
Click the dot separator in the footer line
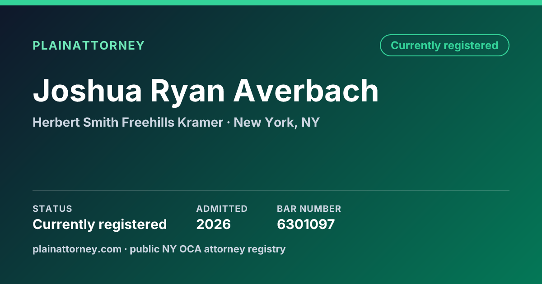126,249
